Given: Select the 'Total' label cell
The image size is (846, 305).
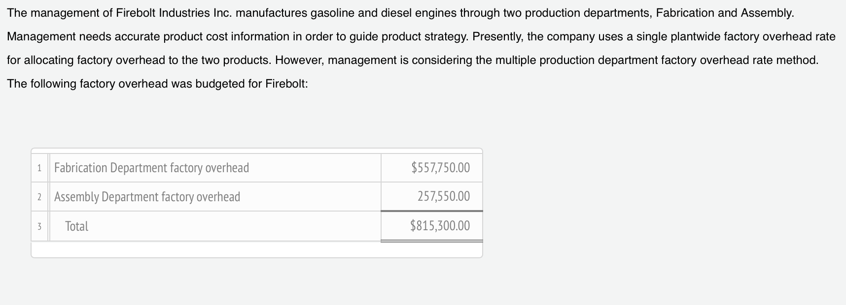Looking at the screenshot, I should (x=215, y=226).
